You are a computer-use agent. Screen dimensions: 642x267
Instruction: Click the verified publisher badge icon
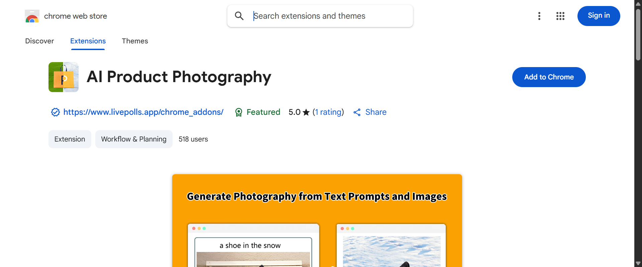[x=55, y=112]
